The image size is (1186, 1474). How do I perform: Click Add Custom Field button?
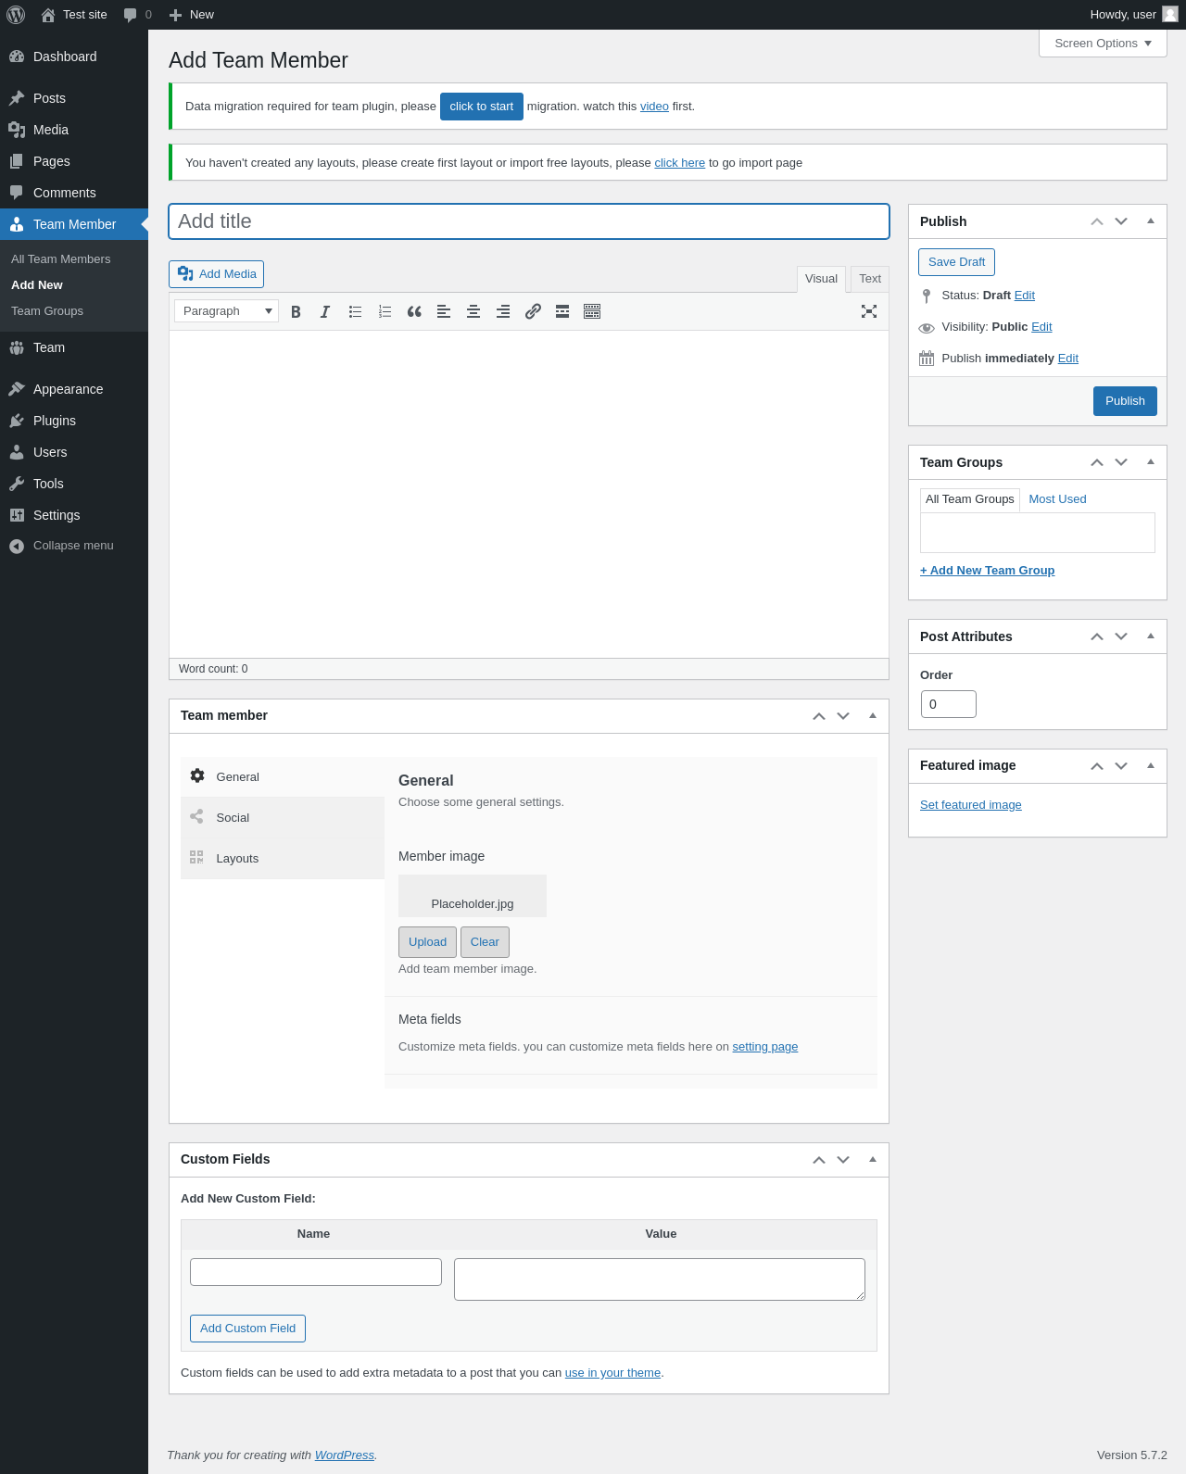coord(247,1329)
